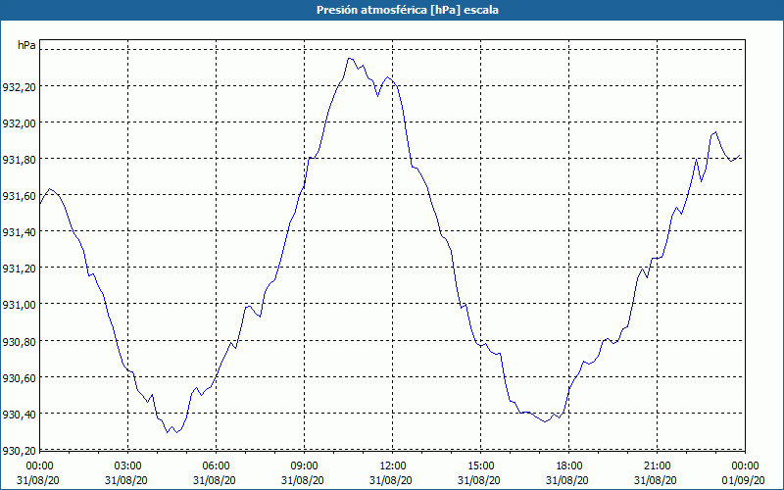Click the 12:00 time label
The width and height of the screenshot is (784, 490).
click(x=393, y=466)
